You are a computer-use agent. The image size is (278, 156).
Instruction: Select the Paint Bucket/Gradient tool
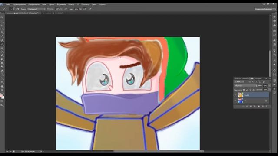pos(2,59)
